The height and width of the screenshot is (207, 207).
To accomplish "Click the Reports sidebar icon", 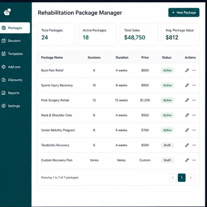I will tap(4, 93).
